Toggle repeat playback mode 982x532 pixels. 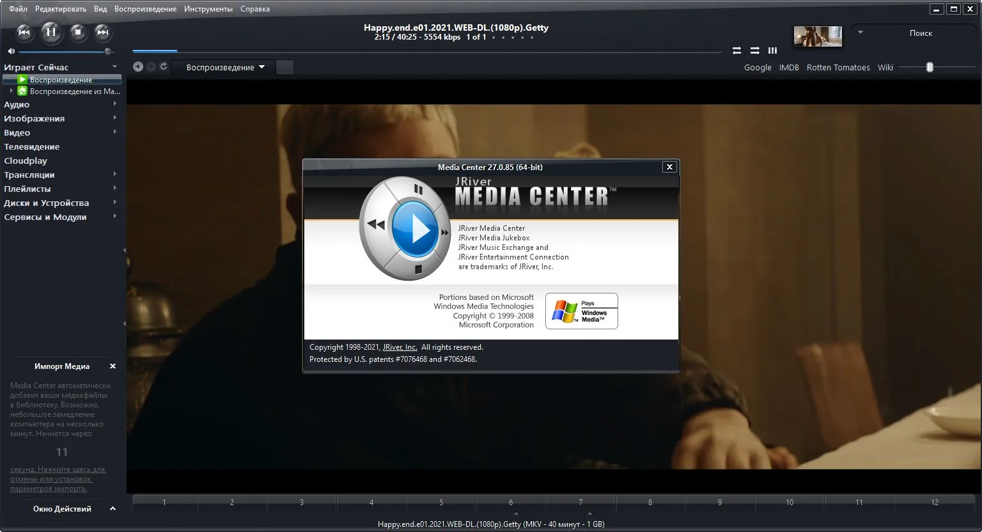pos(737,51)
